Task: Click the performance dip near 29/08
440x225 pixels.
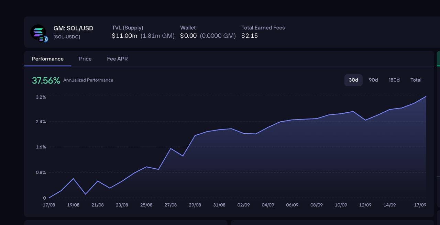Action: click(183, 156)
